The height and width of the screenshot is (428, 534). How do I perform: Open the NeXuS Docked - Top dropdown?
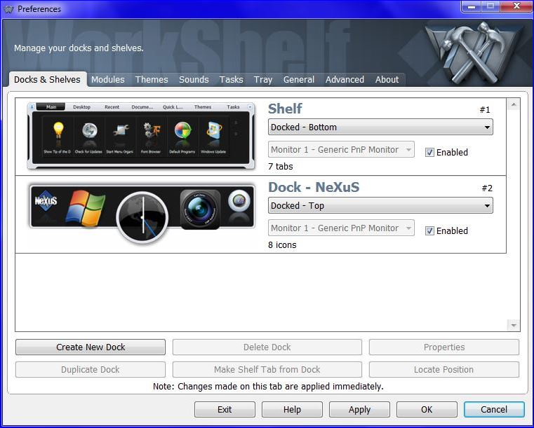[380, 205]
